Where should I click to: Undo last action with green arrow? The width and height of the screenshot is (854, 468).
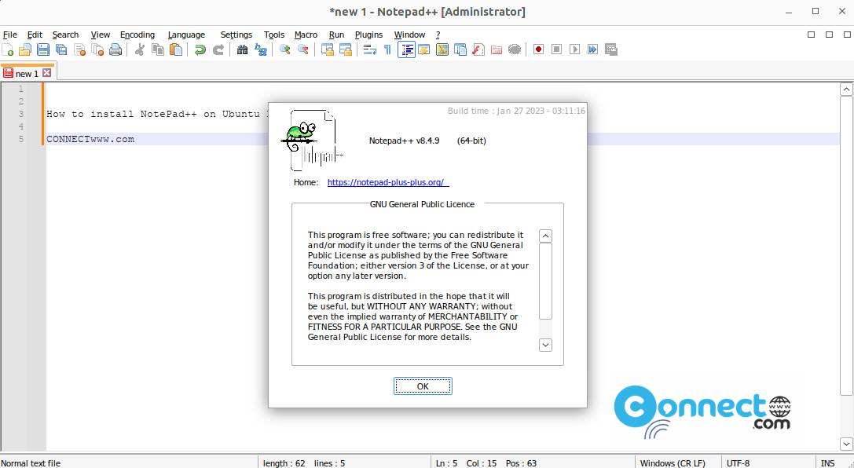coord(200,50)
